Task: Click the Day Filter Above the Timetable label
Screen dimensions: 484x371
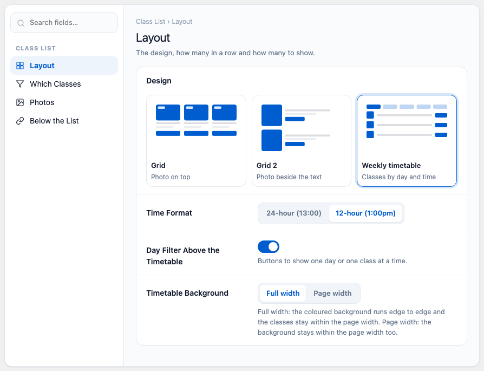Action: [x=183, y=256]
